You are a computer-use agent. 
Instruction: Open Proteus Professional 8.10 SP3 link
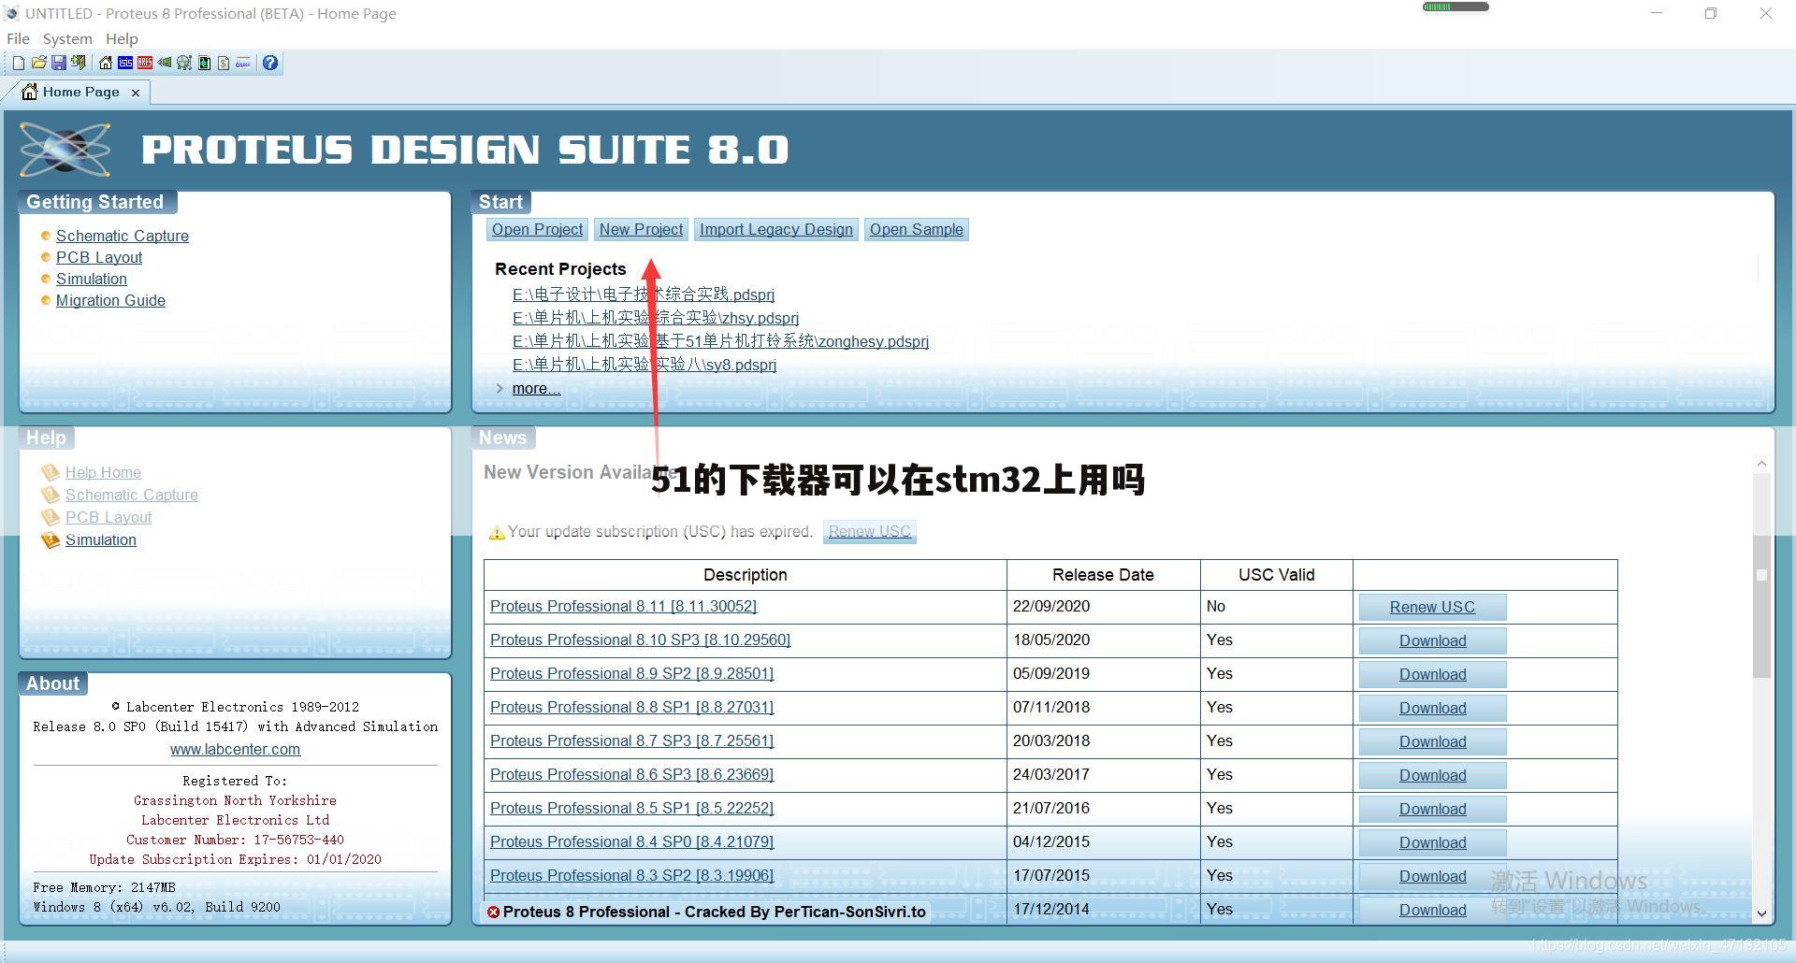tap(640, 640)
